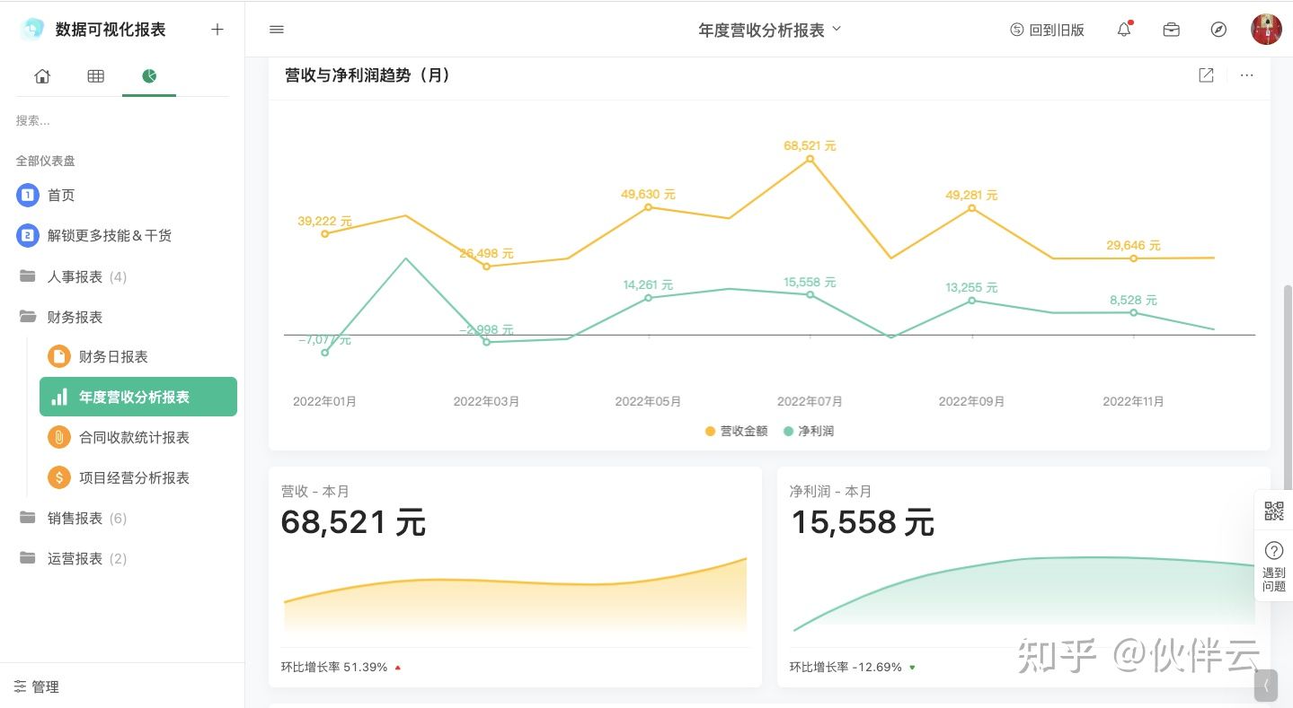Click the 搜索 input field in sidebar

click(x=122, y=120)
